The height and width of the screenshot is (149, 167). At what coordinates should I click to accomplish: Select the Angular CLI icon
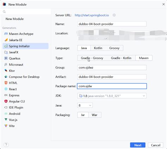click(x=6, y=101)
